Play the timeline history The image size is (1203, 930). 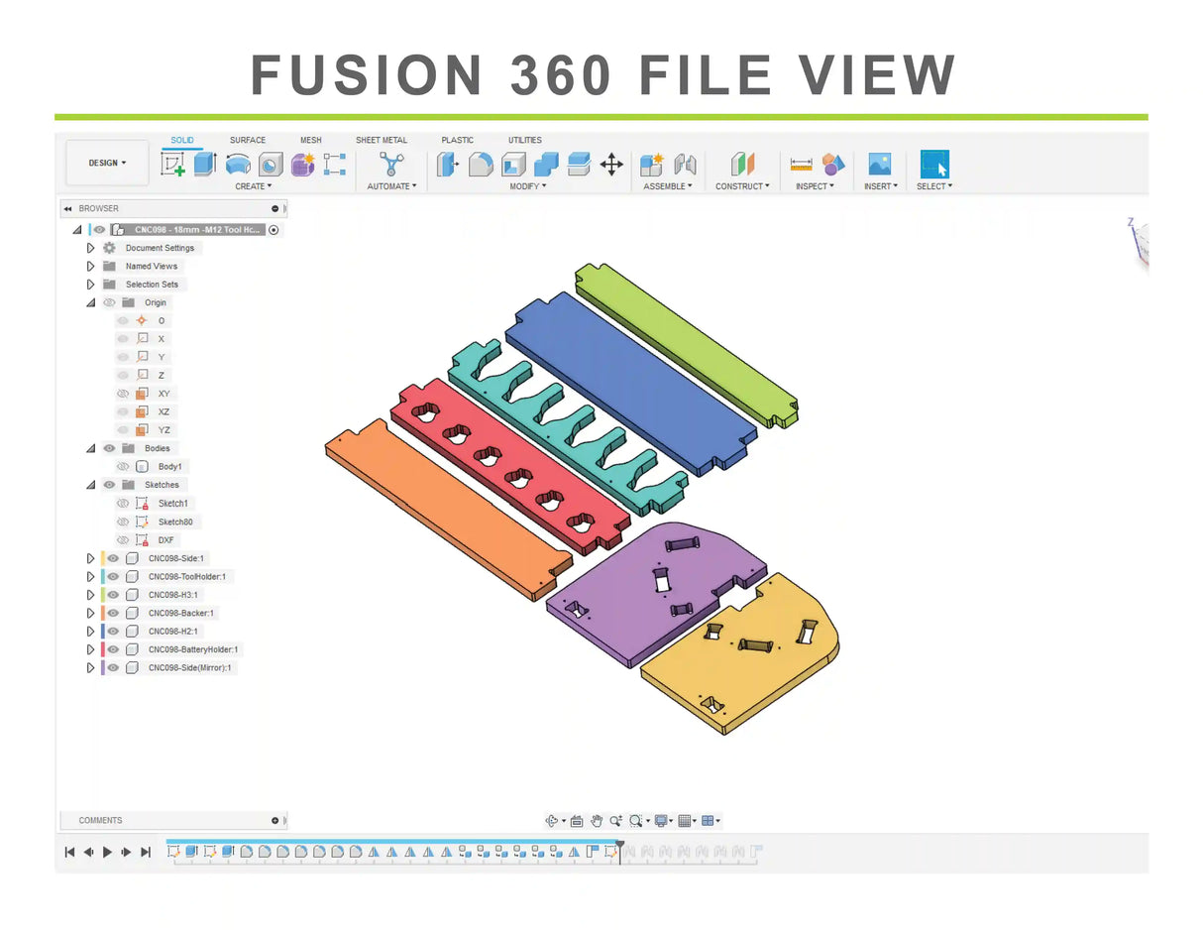click(107, 852)
